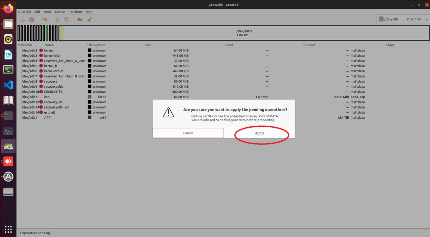Open AnyDesk from the dock
The width and height of the screenshot is (430, 237).
pos(8,161)
